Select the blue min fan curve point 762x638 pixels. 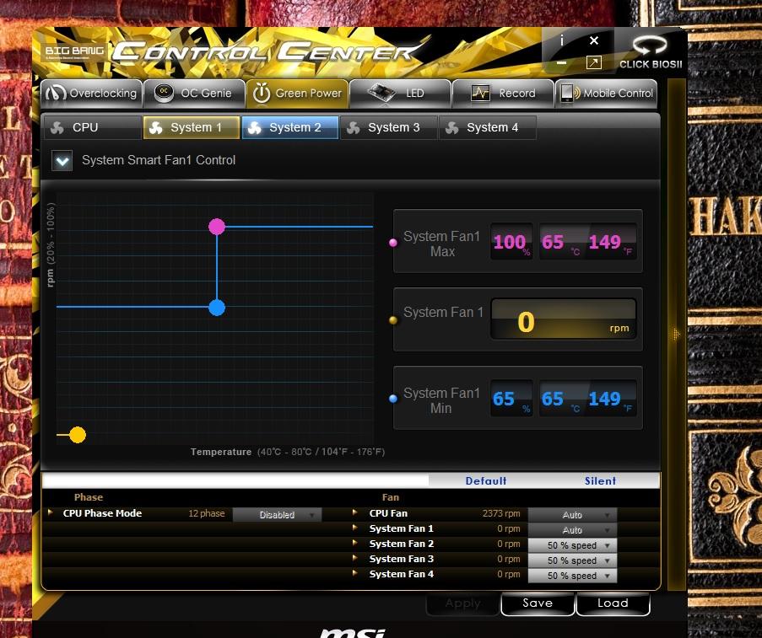click(x=217, y=308)
